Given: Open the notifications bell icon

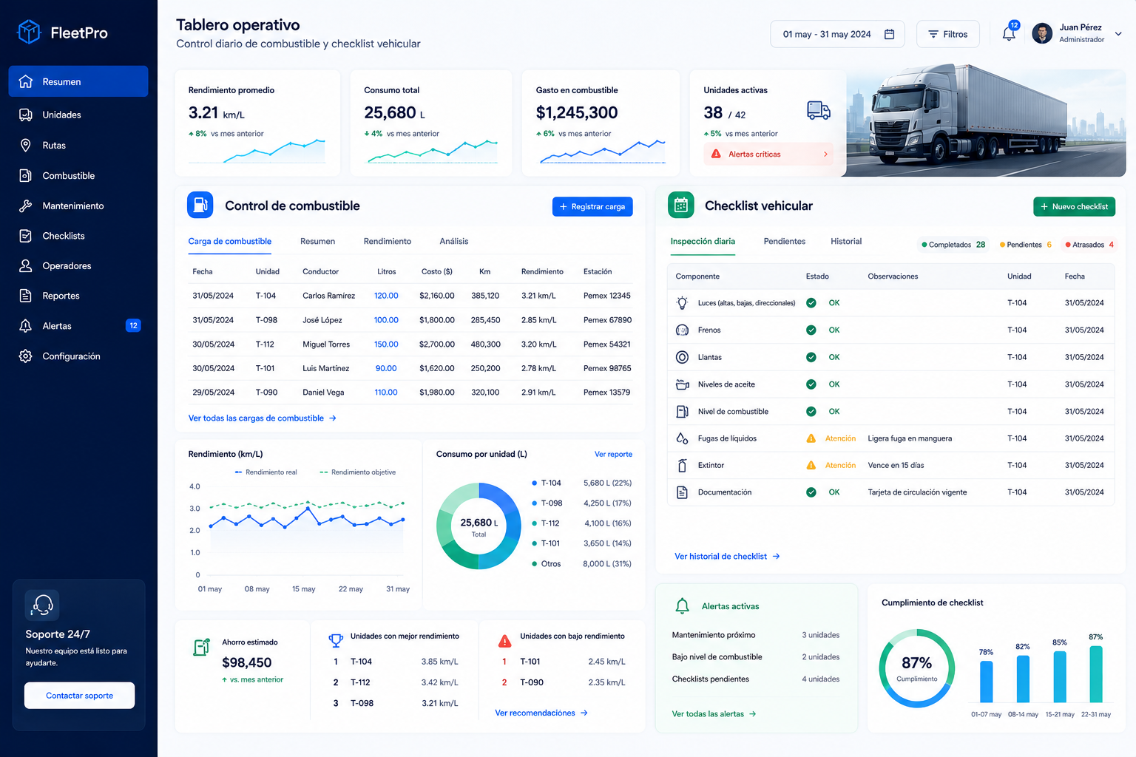Looking at the screenshot, I should pos(1009,33).
